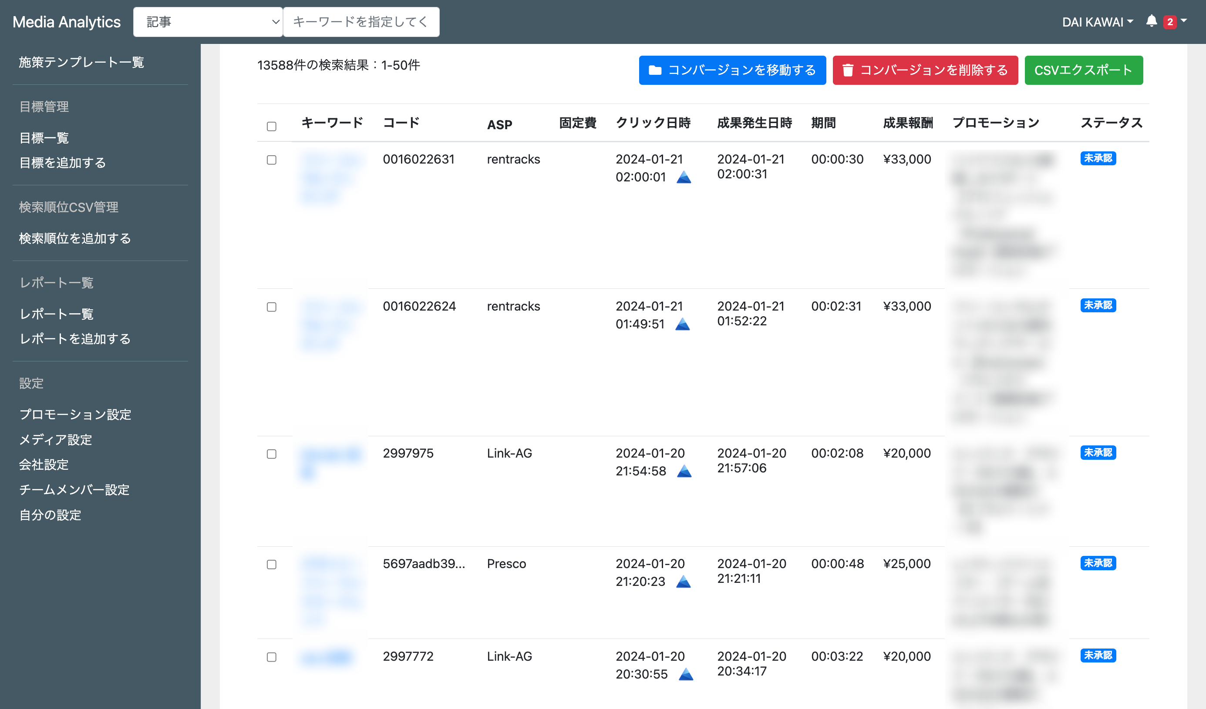Open the 記事 search type dropdown
Image resolution: width=1206 pixels, height=709 pixels.
[208, 22]
